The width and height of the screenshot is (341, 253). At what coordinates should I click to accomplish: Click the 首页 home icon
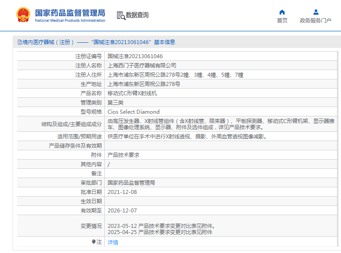(x=282, y=12)
